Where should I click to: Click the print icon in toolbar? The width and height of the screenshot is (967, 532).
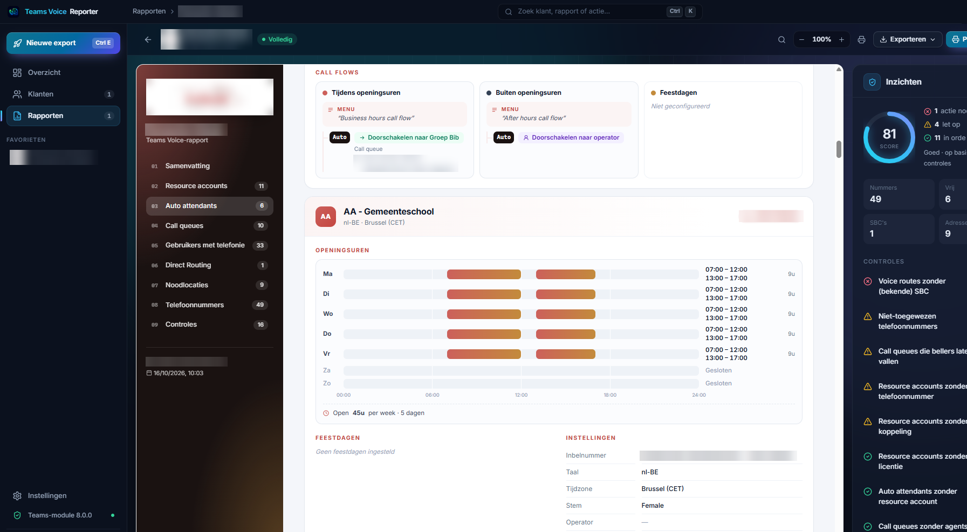point(861,39)
